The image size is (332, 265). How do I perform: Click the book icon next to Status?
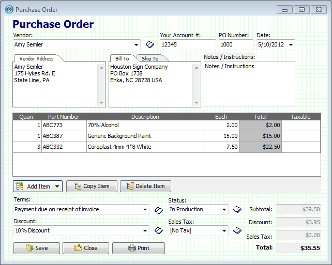point(237,210)
